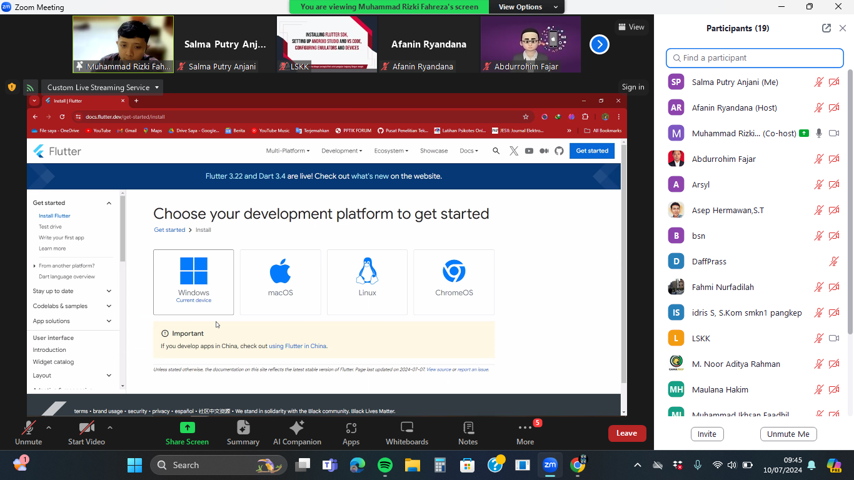The height and width of the screenshot is (480, 854).
Task: Open Flutter GitHub icon link
Action: [x=559, y=151]
